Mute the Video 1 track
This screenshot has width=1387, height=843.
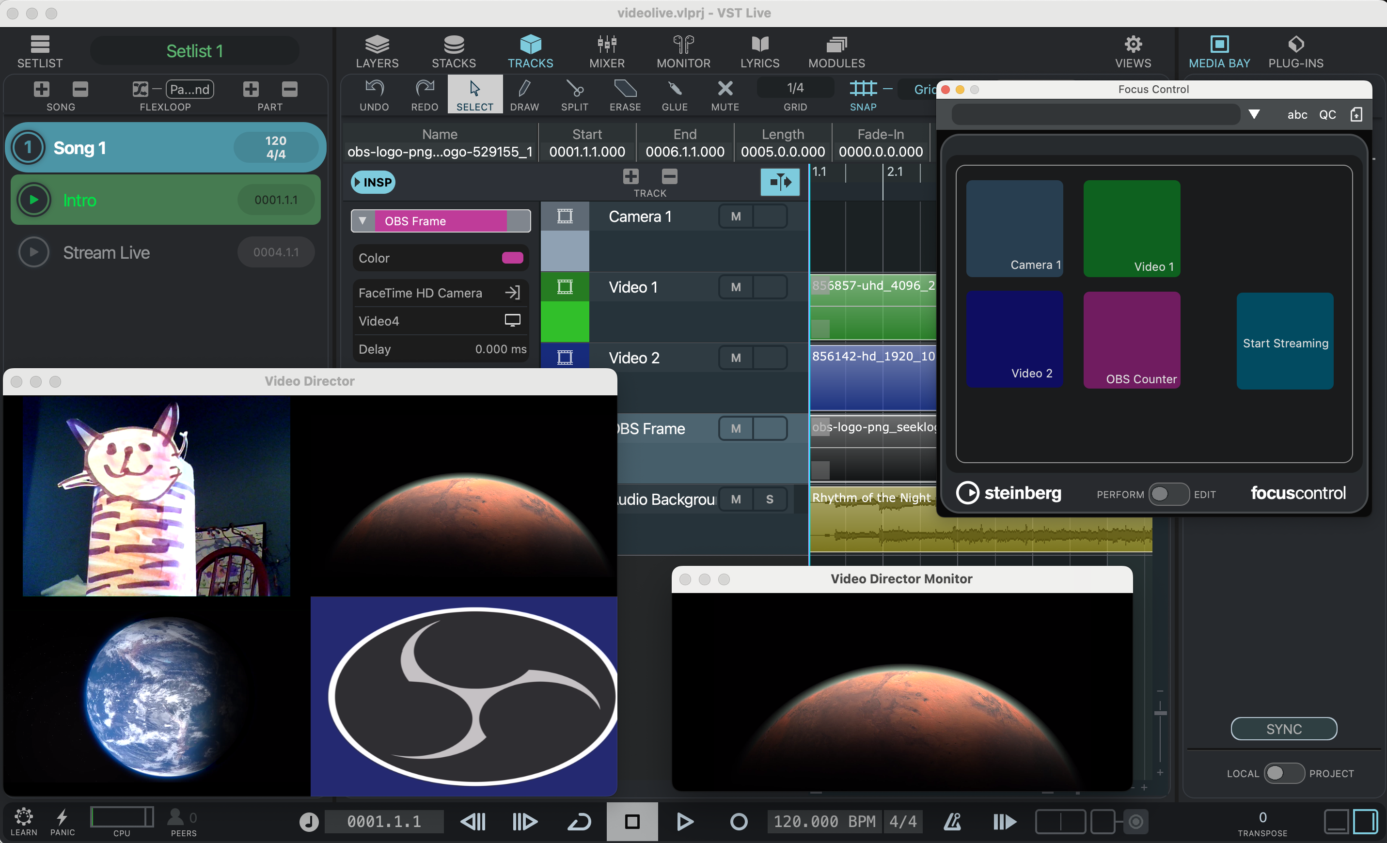pos(736,288)
